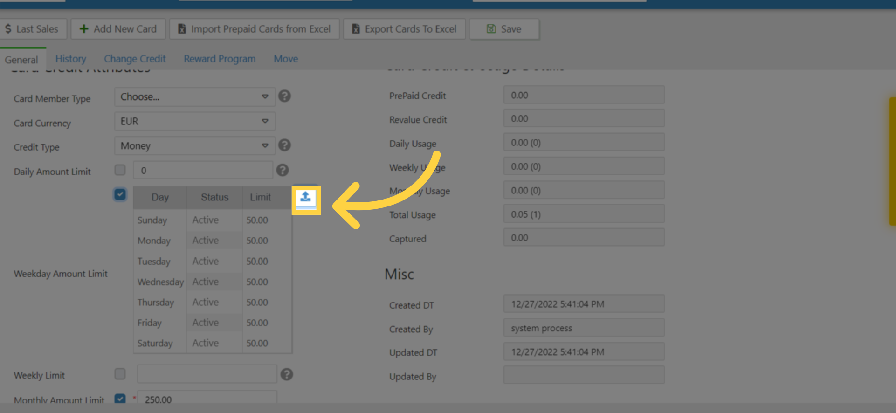Click Monday's 50.00 limit cell

pyautogui.click(x=267, y=241)
